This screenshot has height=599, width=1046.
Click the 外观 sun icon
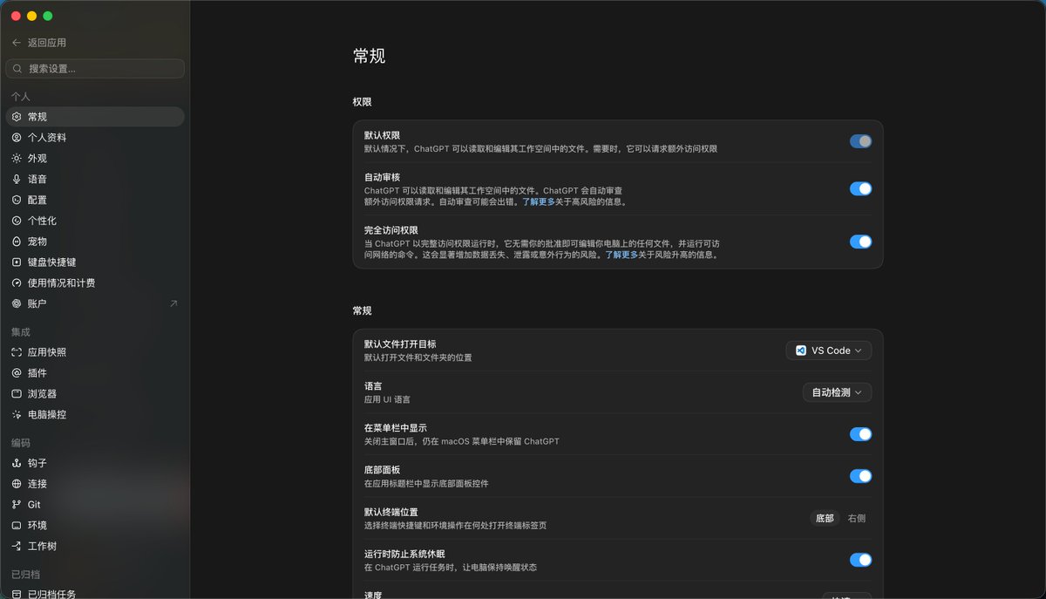point(17,159)
